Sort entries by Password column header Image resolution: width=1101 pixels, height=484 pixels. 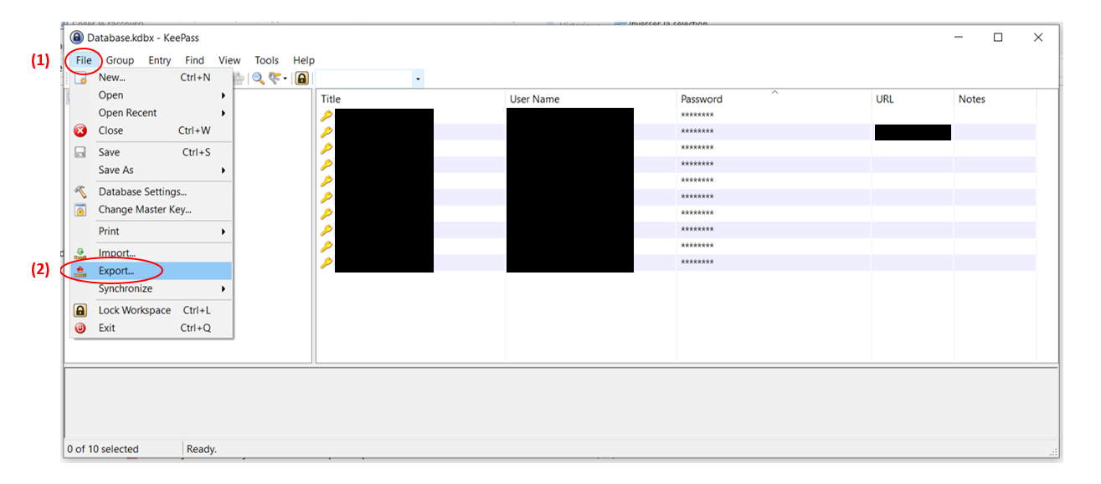tap(702, 99)
